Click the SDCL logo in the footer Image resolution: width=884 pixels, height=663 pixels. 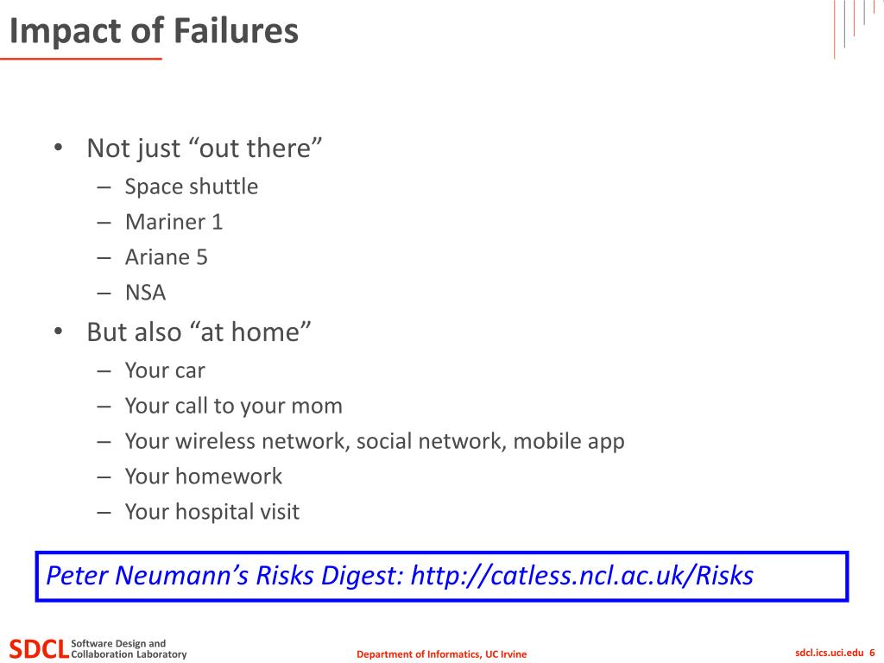[x=39, y=649]
